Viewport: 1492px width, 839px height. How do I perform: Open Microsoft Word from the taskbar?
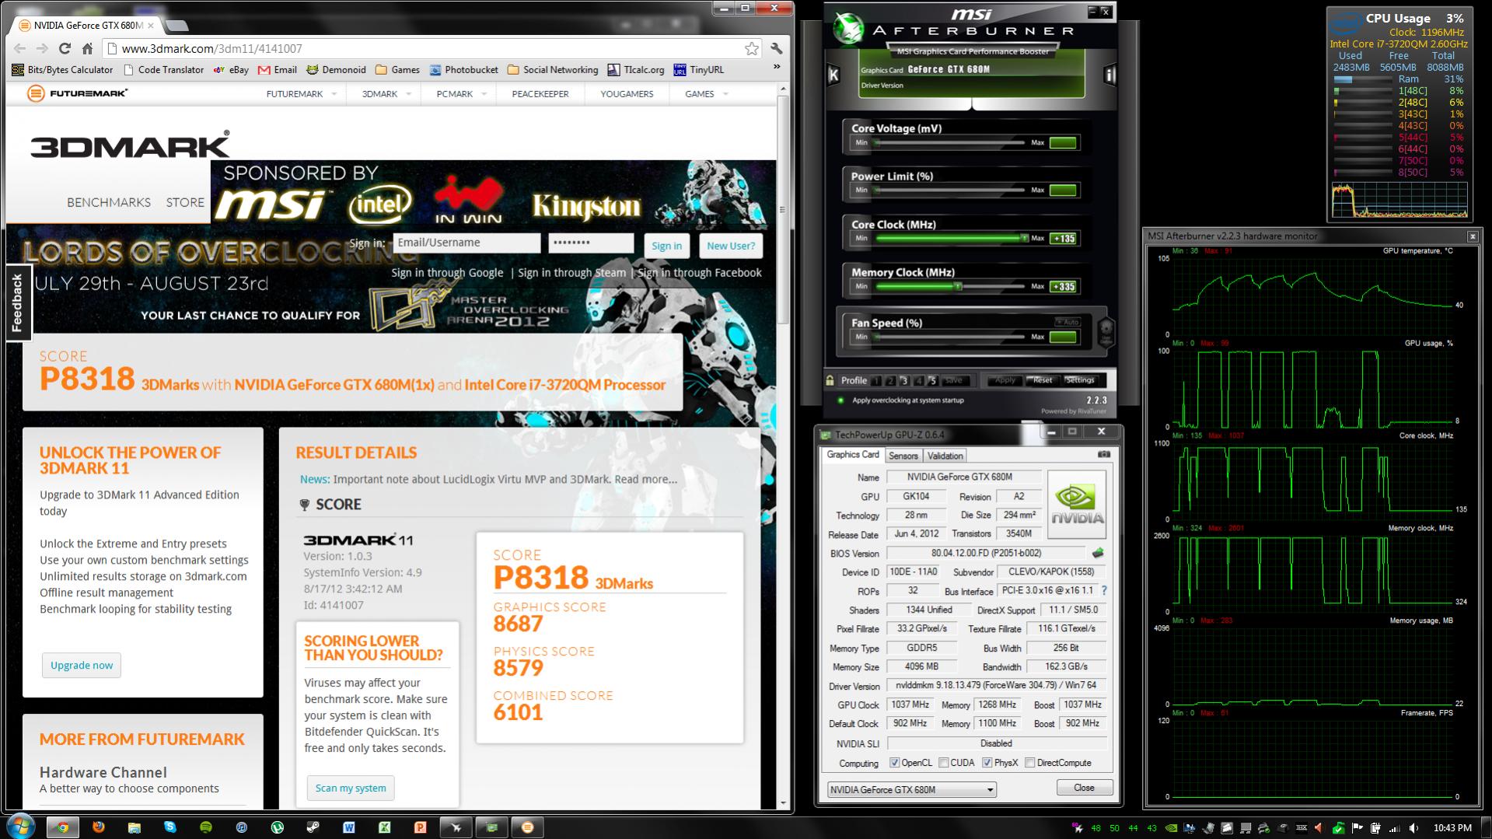[x=348, y=827]
